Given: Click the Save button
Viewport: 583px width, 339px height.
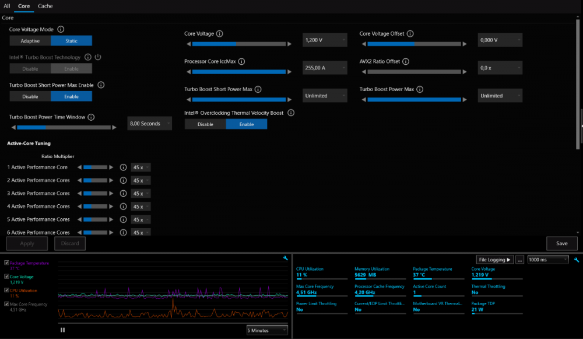Looking at the screenshot, I should (561, 243).
